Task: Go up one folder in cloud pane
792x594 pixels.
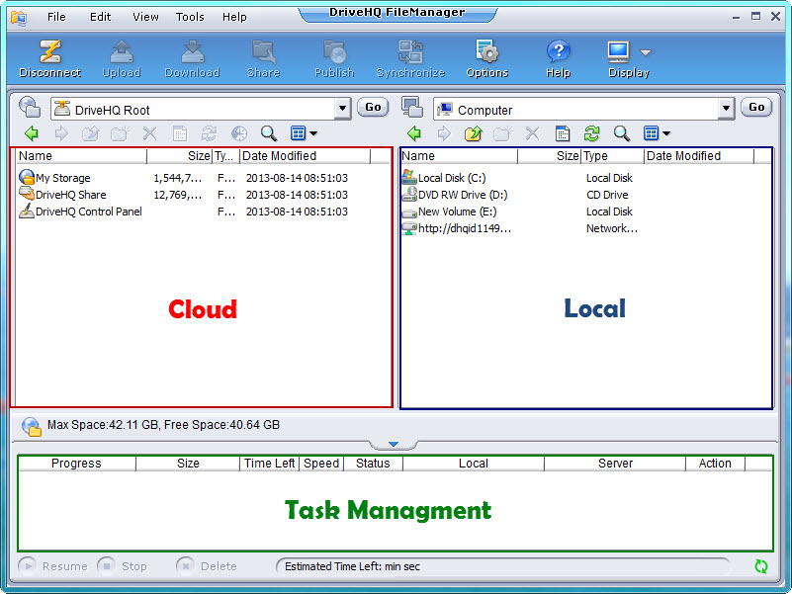Action: pos(90,133)
